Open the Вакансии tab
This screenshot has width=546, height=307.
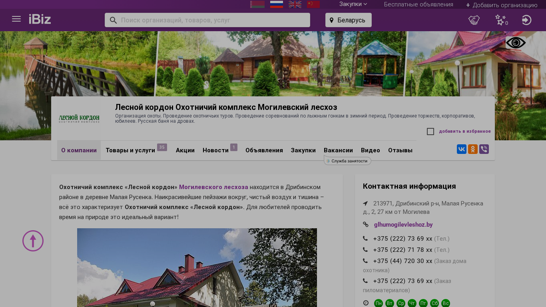click(x=338, y=150)
